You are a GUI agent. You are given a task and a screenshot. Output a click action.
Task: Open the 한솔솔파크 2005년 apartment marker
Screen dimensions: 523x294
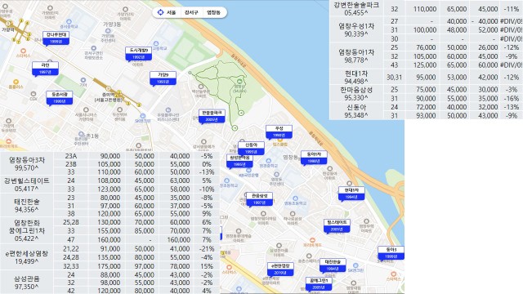pyautogui.click(x=212, y=116)
